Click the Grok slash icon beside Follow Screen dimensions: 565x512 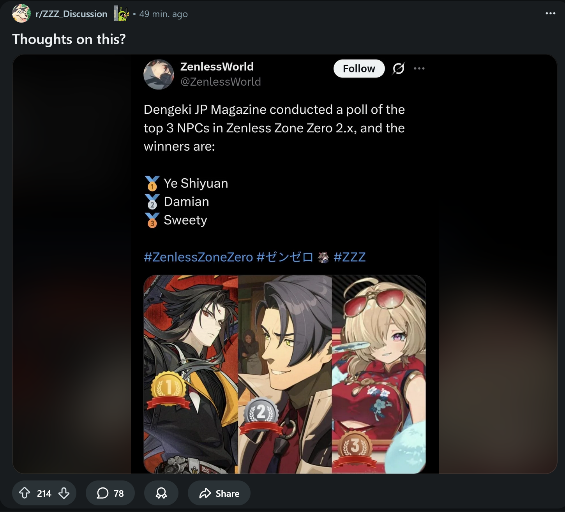coord(399,69)
